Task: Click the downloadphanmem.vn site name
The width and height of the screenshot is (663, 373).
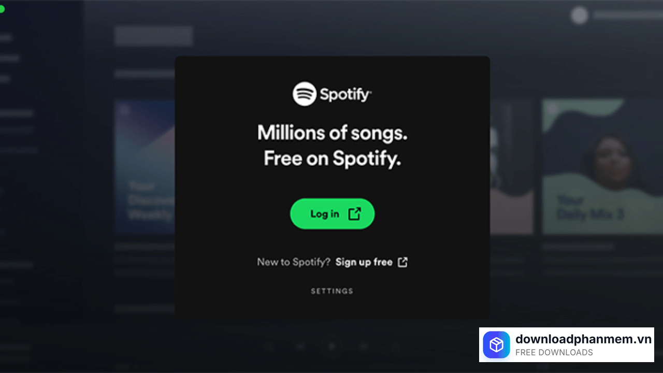Action: [583, 339]
